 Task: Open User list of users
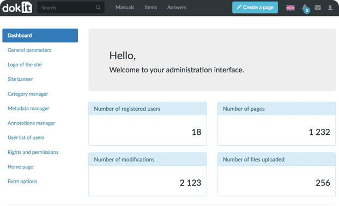(x=26, y=138)
